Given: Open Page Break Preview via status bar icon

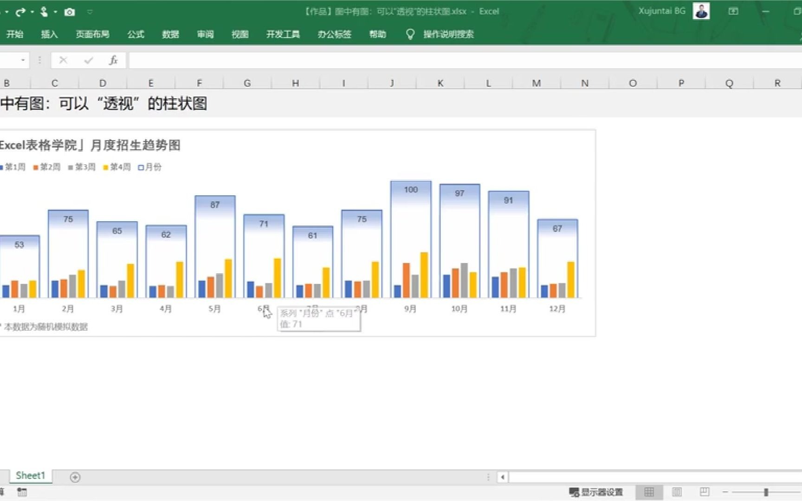Looking at the screenshot, I should (x=705, y=491).
